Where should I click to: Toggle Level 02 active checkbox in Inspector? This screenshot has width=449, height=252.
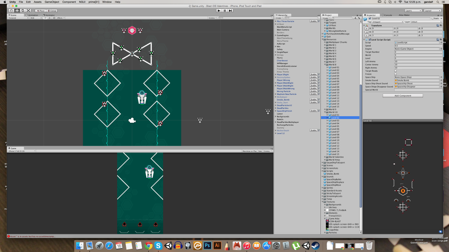pyautogui.click(x=370, y=18)
